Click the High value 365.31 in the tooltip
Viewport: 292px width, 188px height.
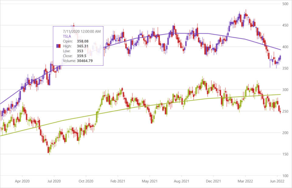[x=83, y=46]
